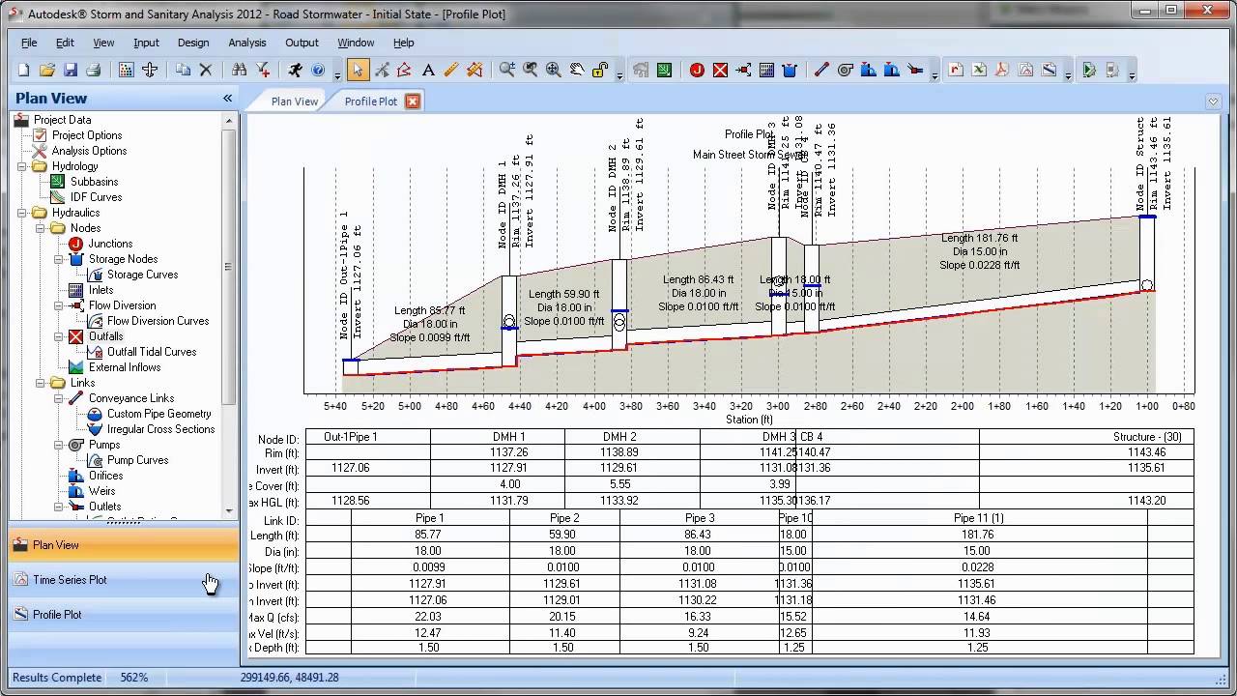Click the Pan hand tool icon

click(x=577, y=70)
